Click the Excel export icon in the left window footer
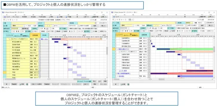The image size is (217, 106). click(27, 84)
